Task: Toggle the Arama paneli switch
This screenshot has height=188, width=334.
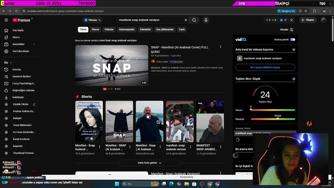Action: 293,40
